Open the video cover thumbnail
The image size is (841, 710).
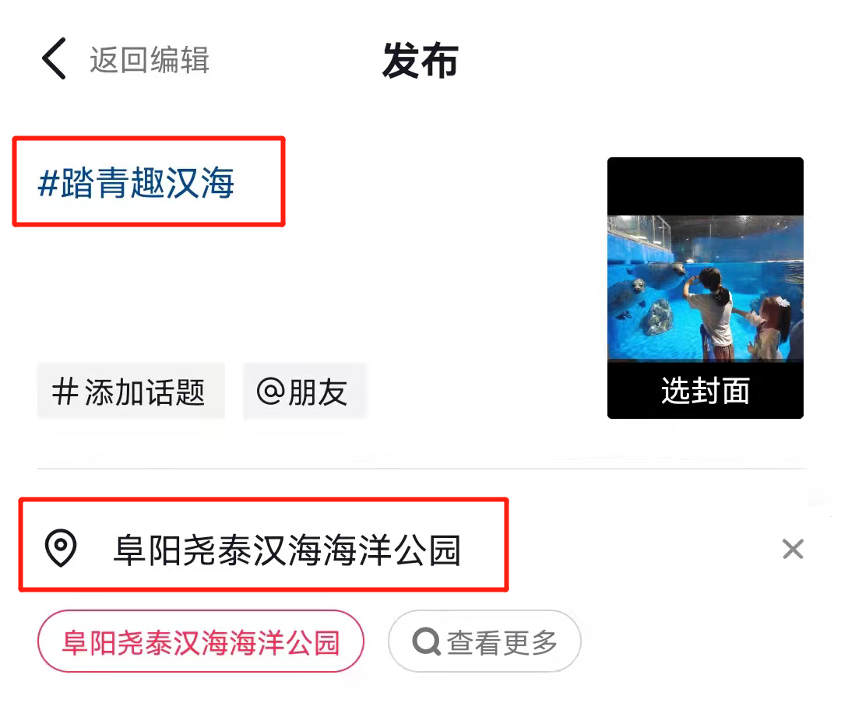pos(705,288)
